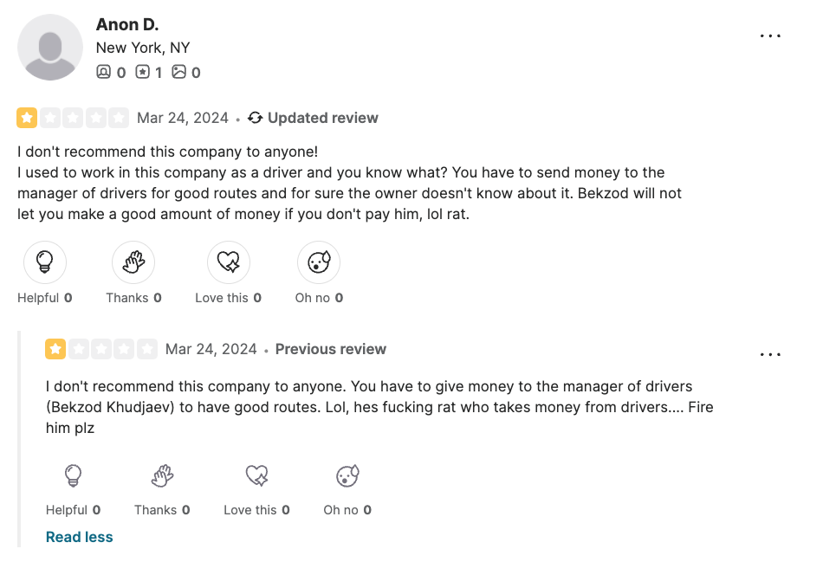
Task: Click the photos count icon
Action: click(x=179, y=72)
